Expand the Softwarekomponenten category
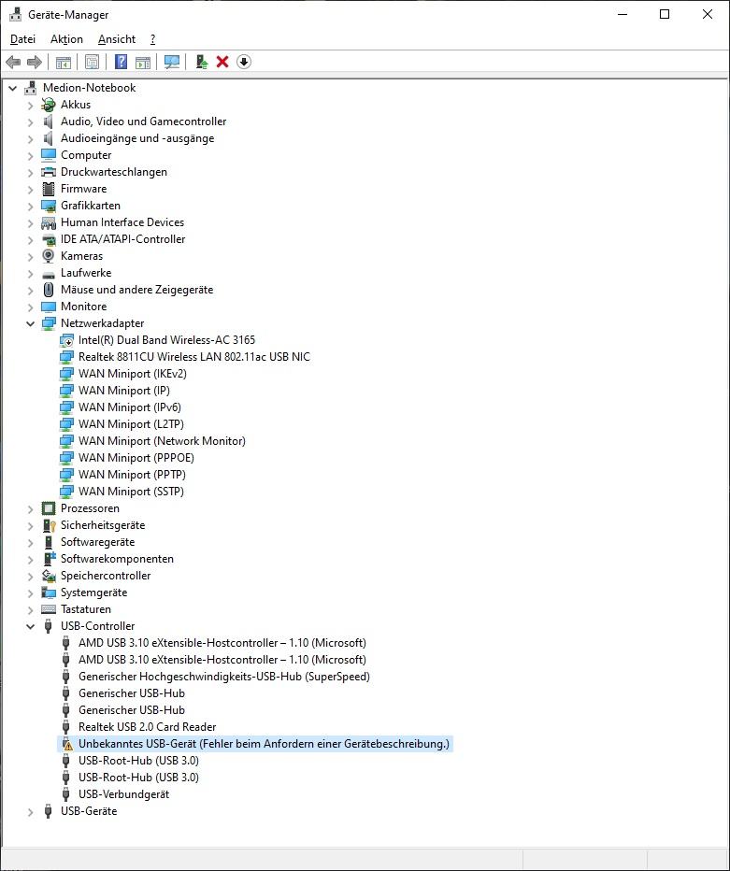 [30, 560]
